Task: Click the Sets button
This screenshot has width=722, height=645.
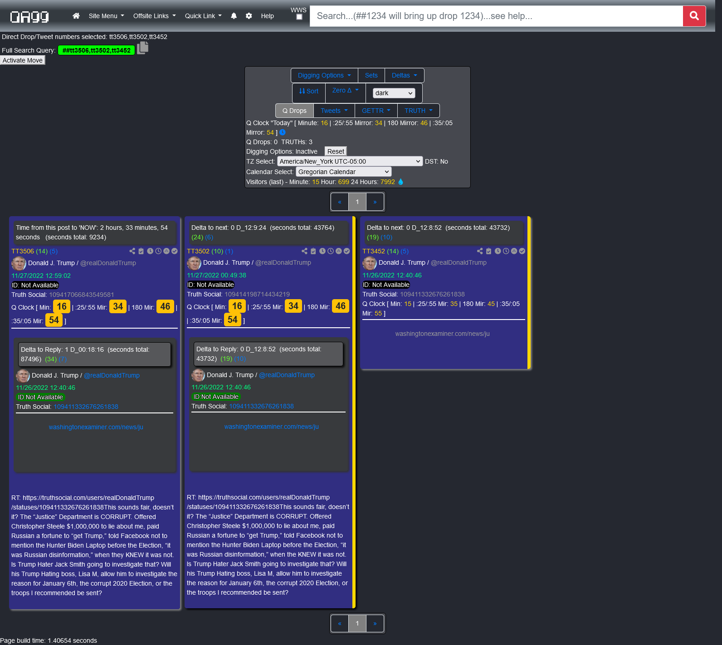Action: pyautogui.click(x=371, y=75)
